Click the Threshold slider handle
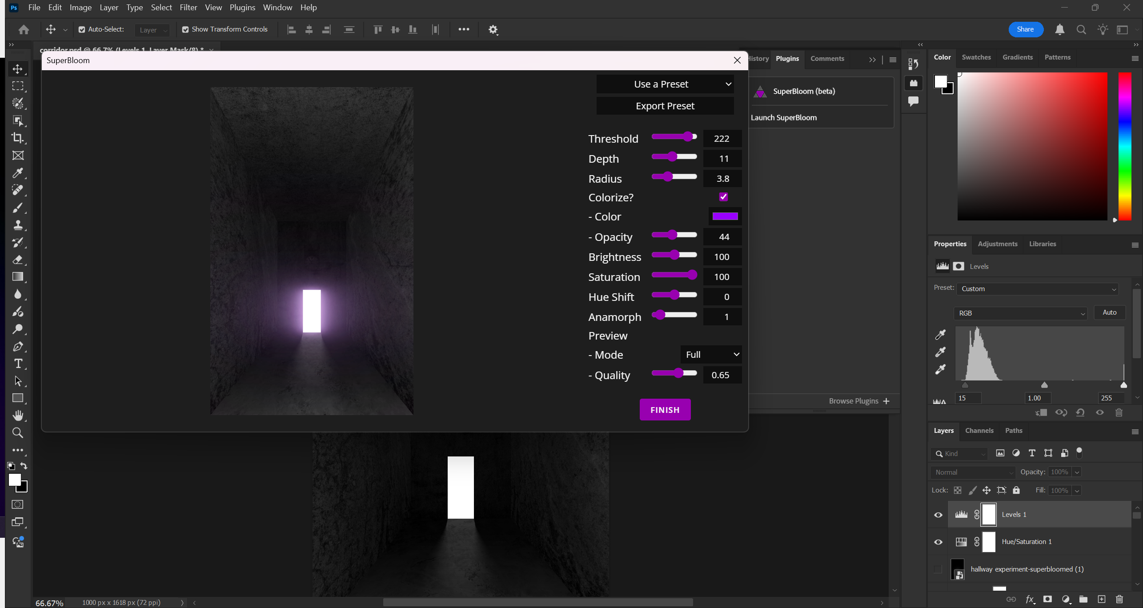 tap(688, 136)
